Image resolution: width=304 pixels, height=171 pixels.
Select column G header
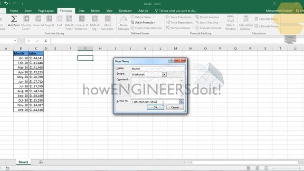coord(85,48)
